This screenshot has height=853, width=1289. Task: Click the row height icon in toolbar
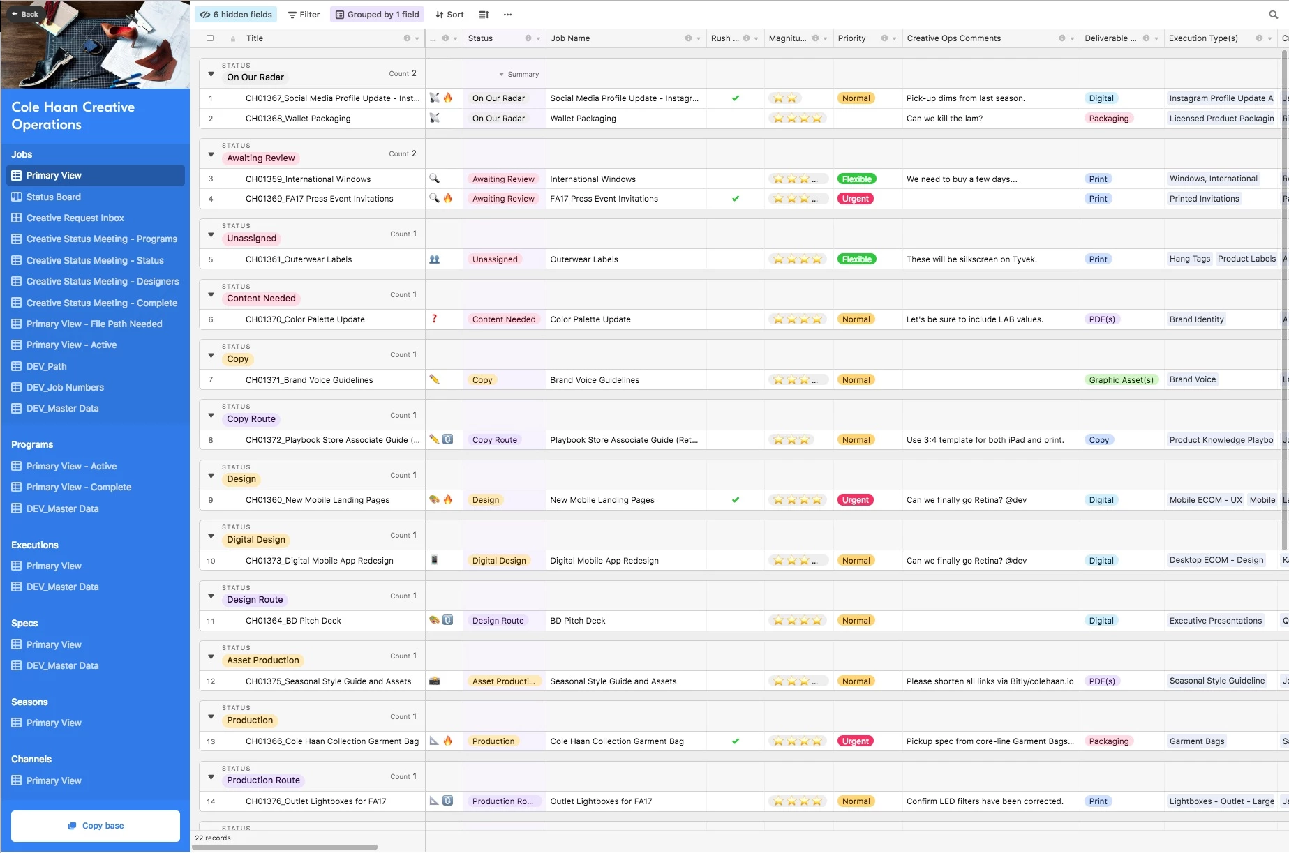(484, 15)
